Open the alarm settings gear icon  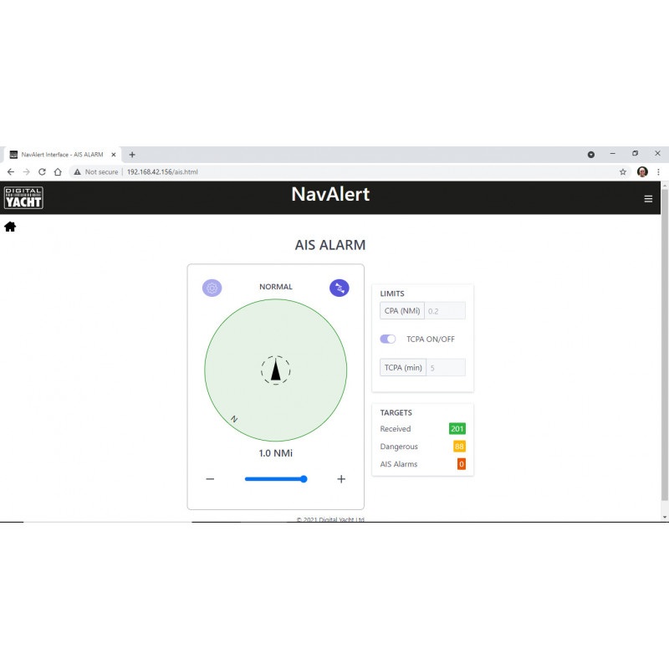pos(212,288)
